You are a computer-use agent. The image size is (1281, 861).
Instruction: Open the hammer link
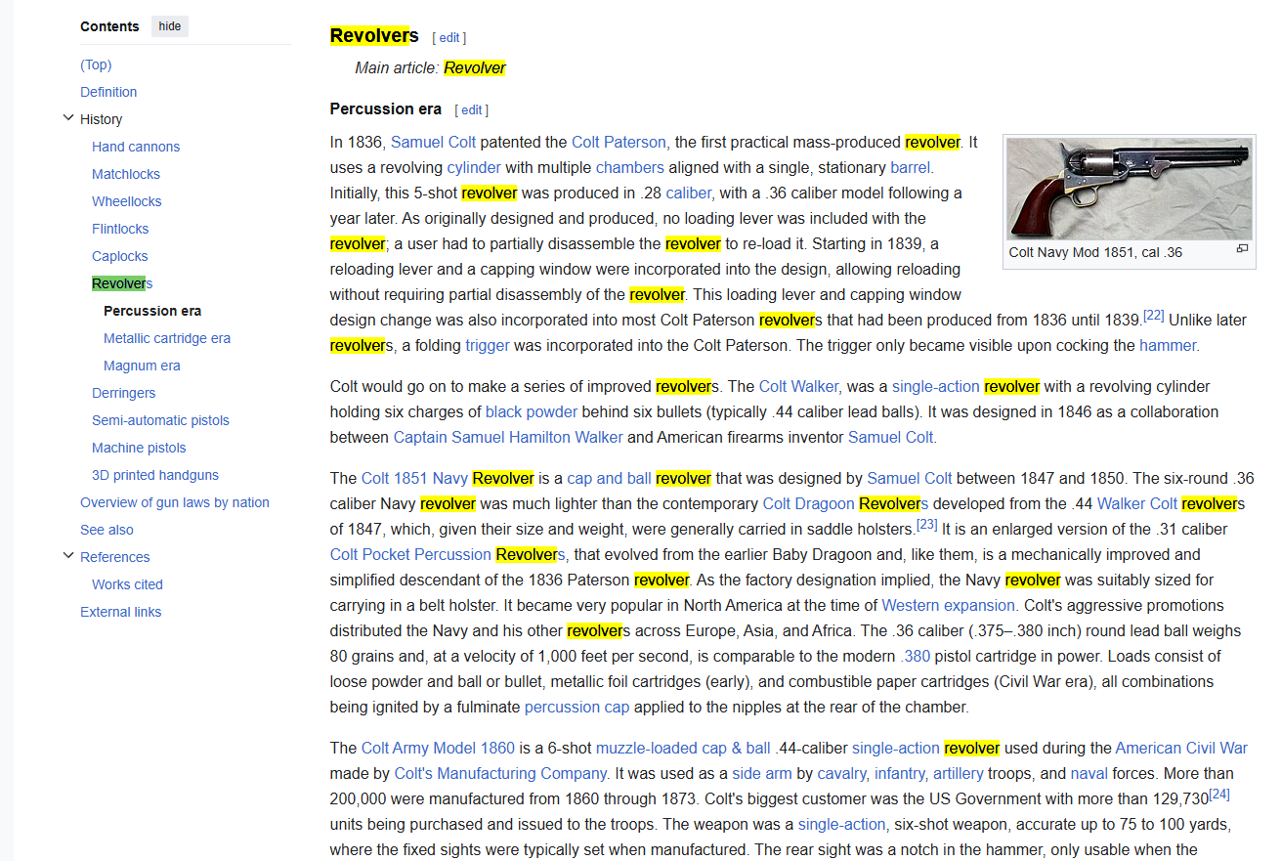1168,345
